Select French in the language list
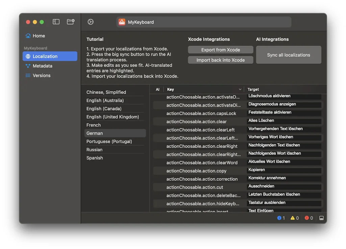The image size is (346, 249). [x=94, y=125]
